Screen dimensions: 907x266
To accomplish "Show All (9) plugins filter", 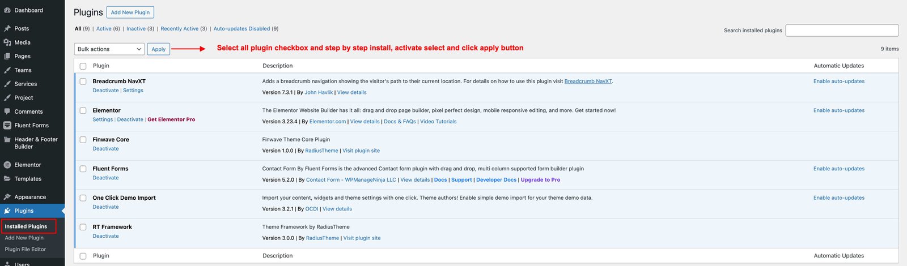I will point(82,28).
